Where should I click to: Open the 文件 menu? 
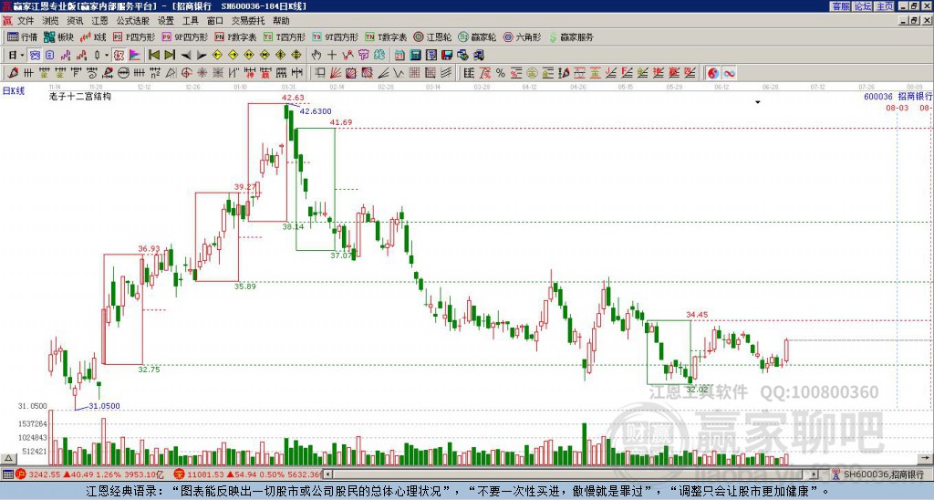[26, 21]
